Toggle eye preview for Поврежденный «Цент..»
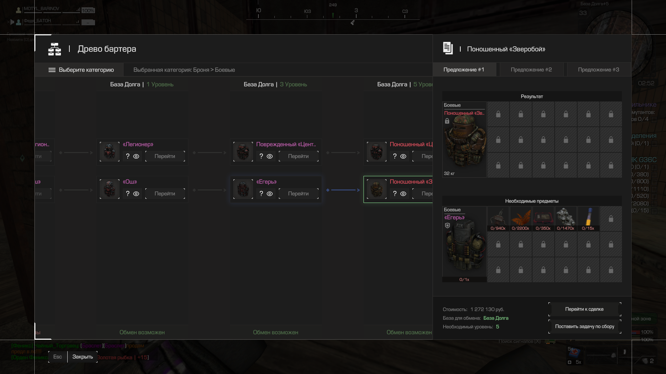The image size is (666, 374). coord(270,157)
